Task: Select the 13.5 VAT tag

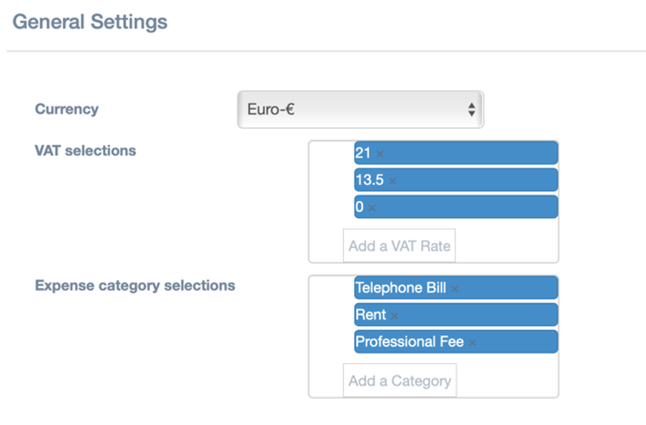Action: pyautogui.click(x=456, y=180)
